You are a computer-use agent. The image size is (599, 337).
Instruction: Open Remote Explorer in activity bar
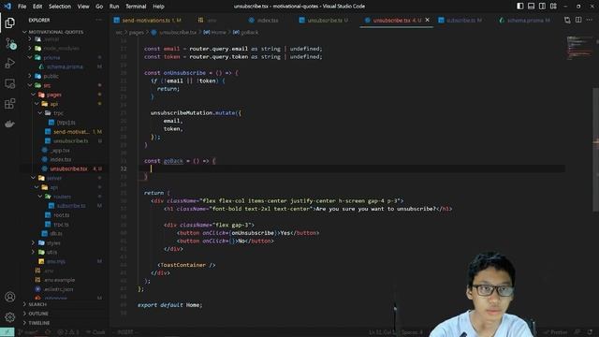pos(10,83)
